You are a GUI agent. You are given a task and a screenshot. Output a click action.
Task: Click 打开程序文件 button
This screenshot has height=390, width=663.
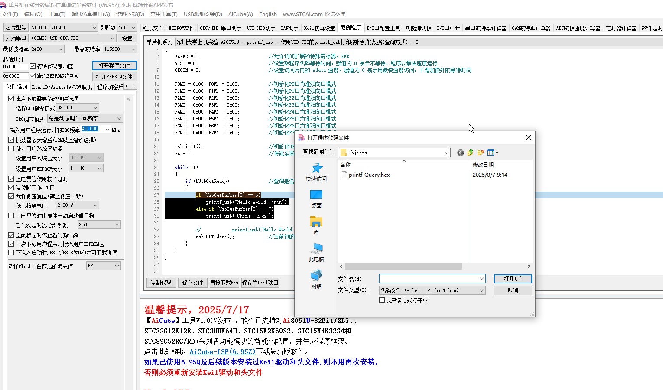114,65
